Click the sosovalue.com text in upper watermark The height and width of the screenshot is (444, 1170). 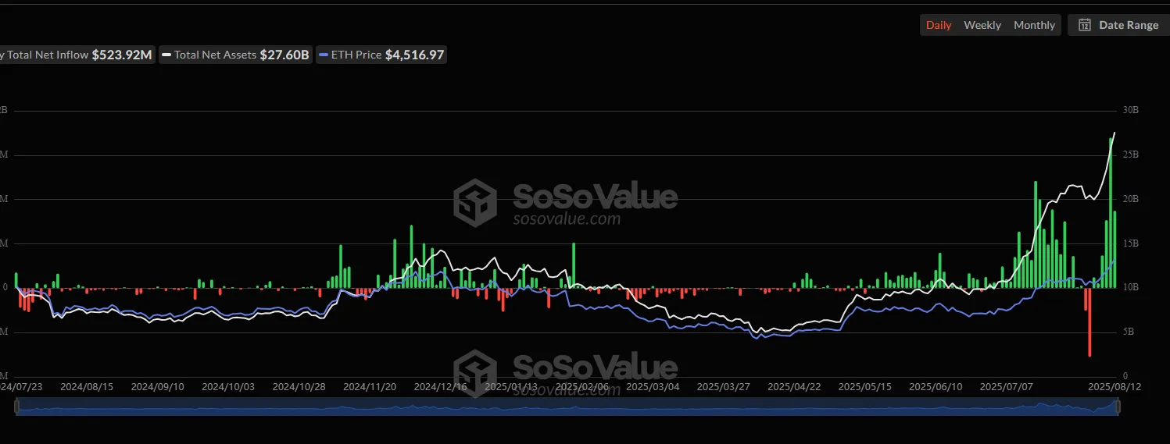pos(567,218)
